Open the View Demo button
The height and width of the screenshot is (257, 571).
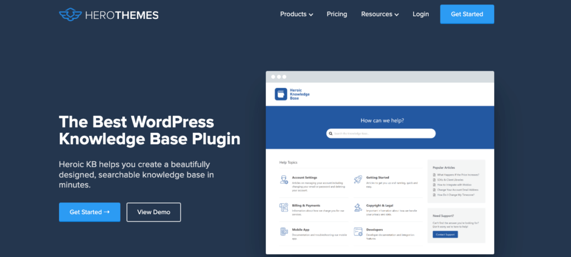coord(153,212)
